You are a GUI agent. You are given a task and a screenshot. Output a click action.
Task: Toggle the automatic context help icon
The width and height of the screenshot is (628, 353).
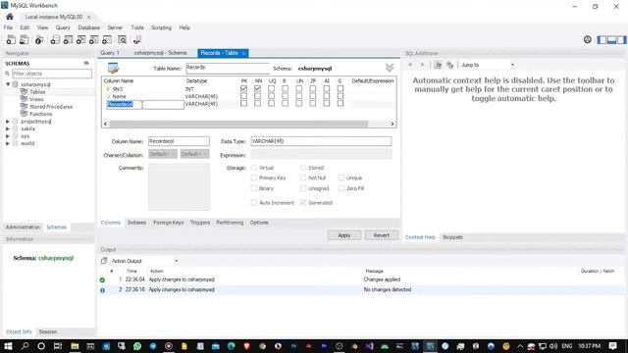pyautogui.click(x=449, y=65)
